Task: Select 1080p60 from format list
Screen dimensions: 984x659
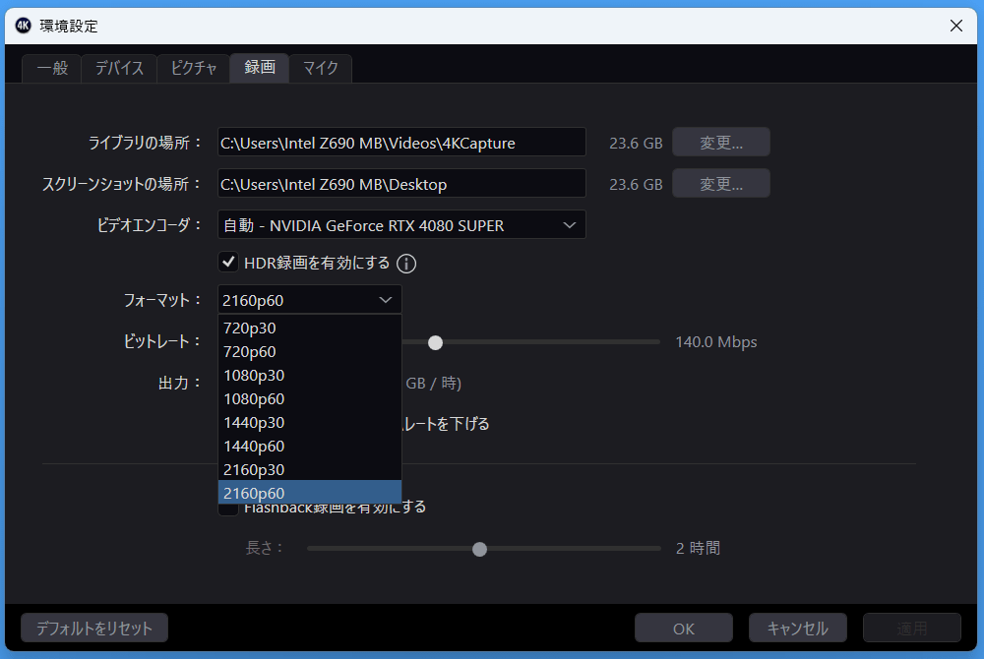Action: [254, 399]
